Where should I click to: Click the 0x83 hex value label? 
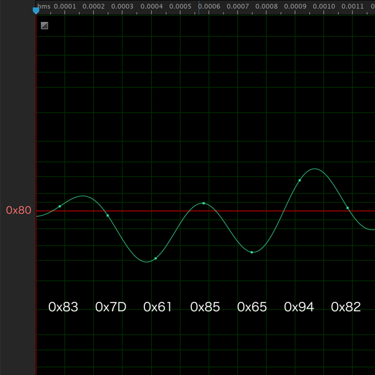[63, 307]
